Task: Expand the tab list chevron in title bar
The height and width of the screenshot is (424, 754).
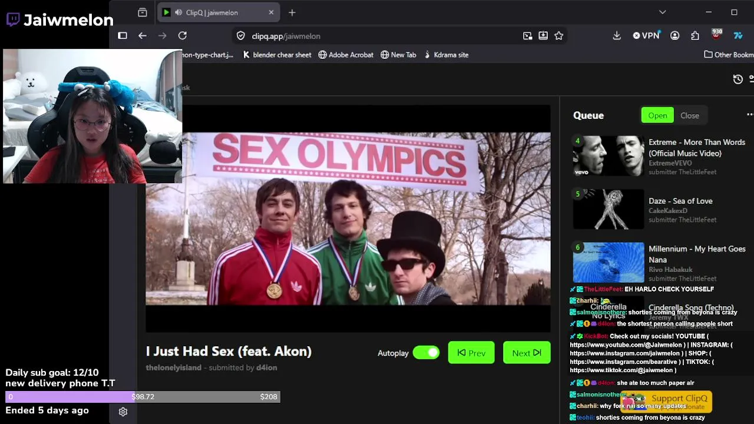Action: (663, 12)
